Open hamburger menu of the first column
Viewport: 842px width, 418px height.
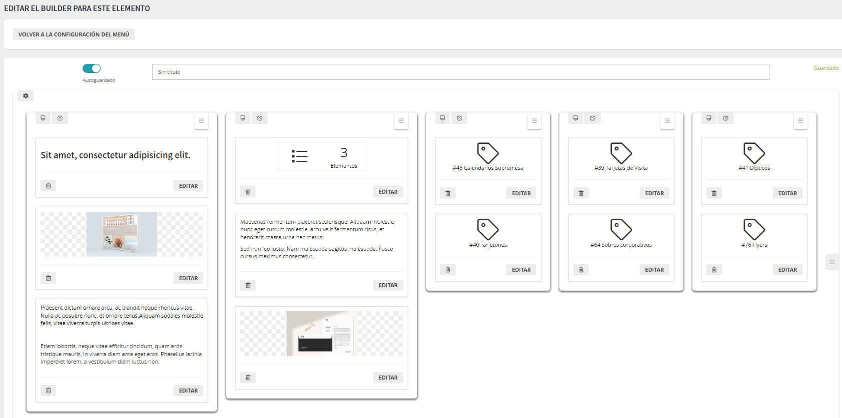coord(201,121)
